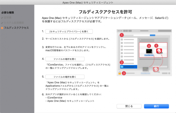The width and height of the screenshot is (176, 113).
Task: Click step 5 ファイルの場所を開く button
Action: [65, 77]
